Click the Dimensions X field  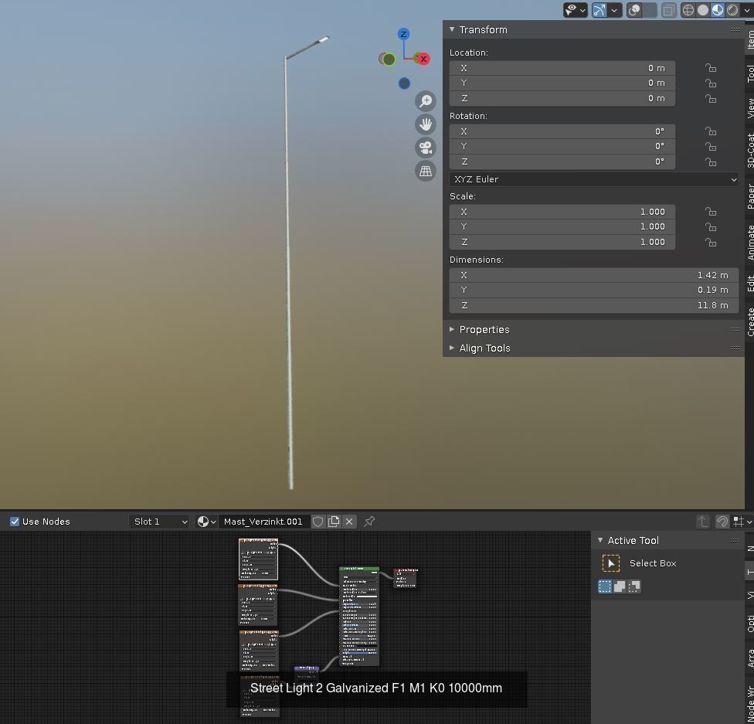click(594, 275)
